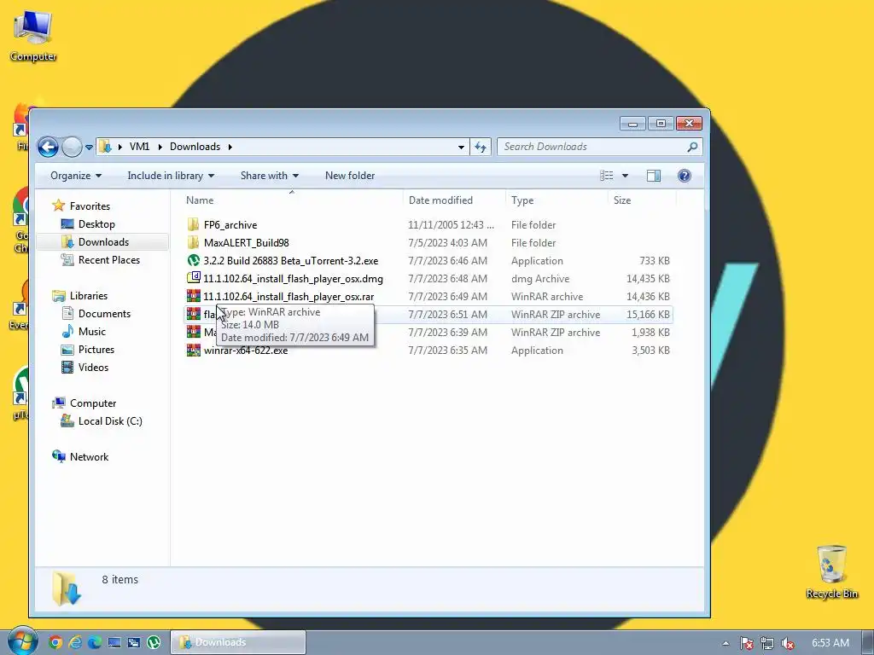Open the Organize menu
The width and height of the screenshot is (874, 655).
(x=76, y=176)
